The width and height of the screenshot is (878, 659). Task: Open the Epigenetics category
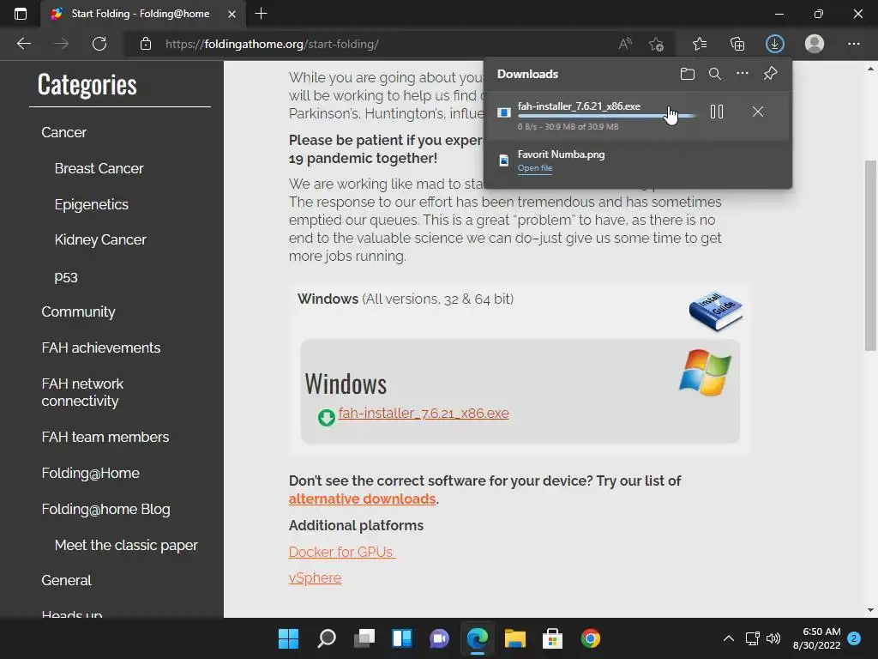[x=91, y=204]
